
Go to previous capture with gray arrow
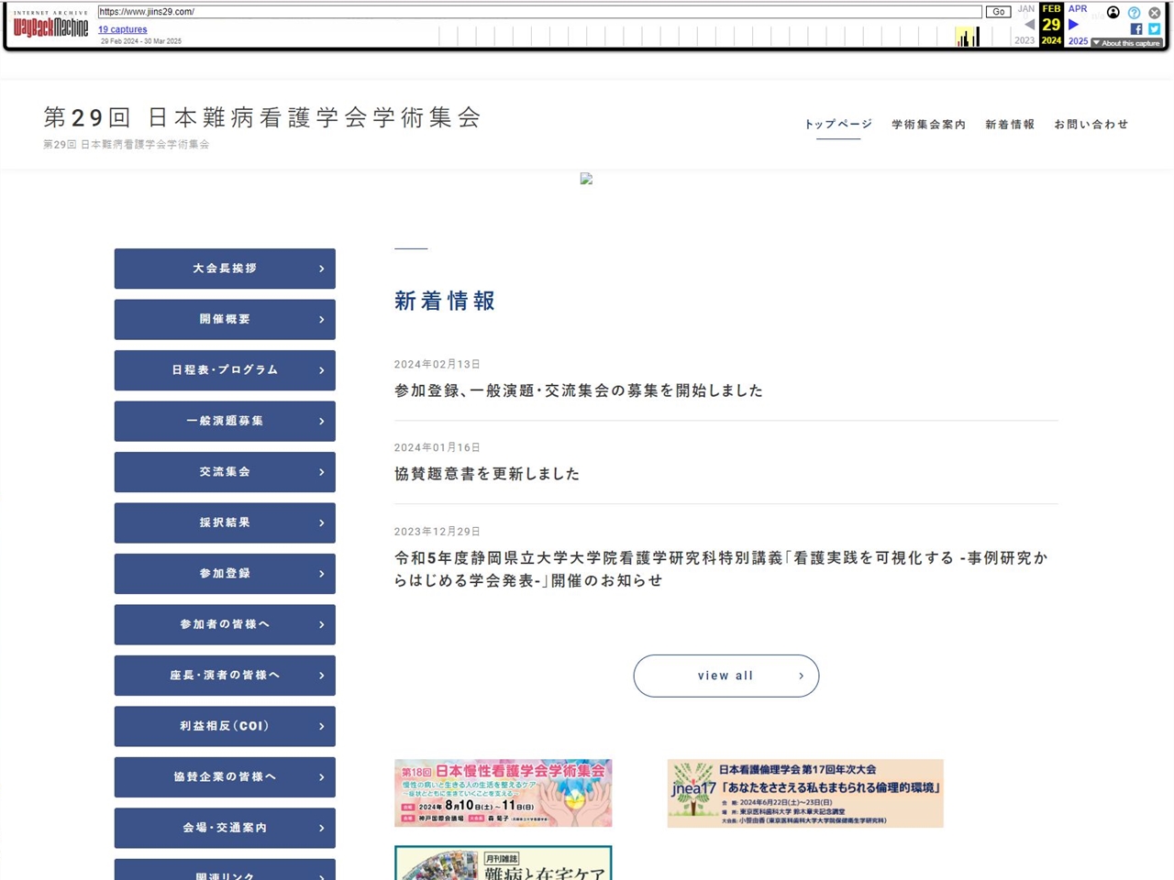click(x=1029, y=25)
